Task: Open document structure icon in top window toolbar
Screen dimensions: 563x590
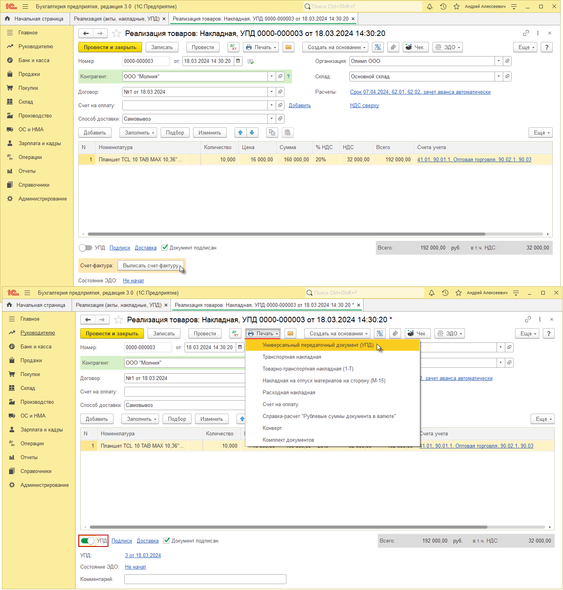Action: (x=378, y=47)
